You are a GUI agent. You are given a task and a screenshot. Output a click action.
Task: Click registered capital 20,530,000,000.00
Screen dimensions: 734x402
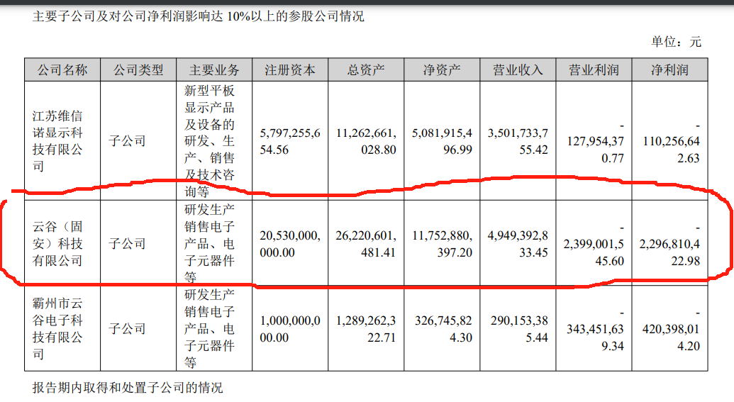290,244
